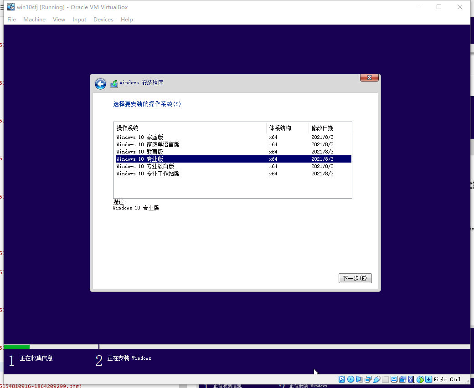
Task: Click the 下一步(N) button
Action: click(355, 278)
